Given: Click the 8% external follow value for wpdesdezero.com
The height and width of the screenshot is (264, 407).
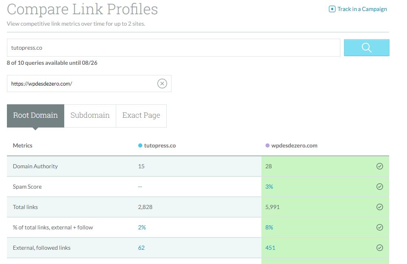Looking at the screenshot, I should click(269, 227).
